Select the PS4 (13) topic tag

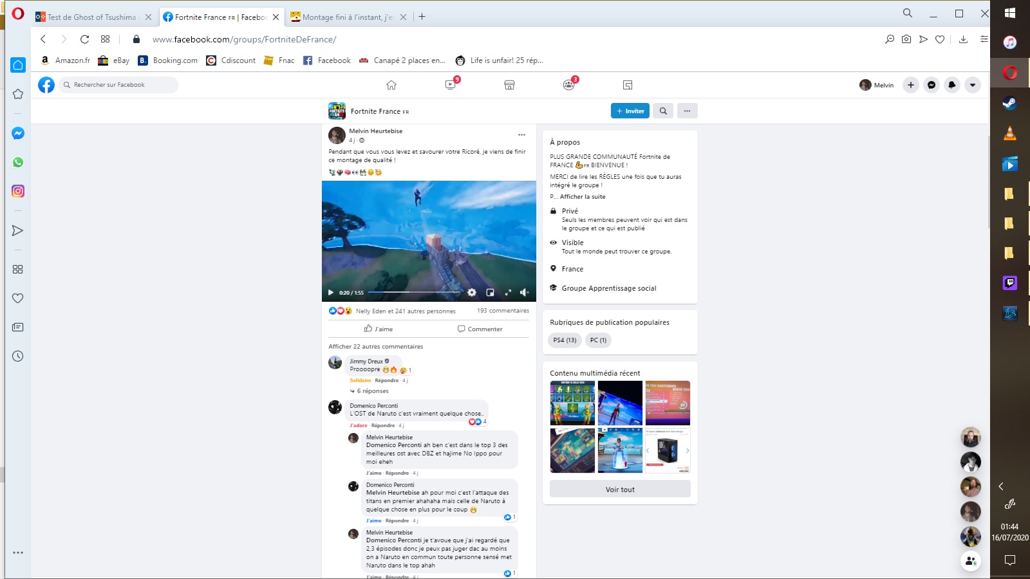[x=565, y=340]
